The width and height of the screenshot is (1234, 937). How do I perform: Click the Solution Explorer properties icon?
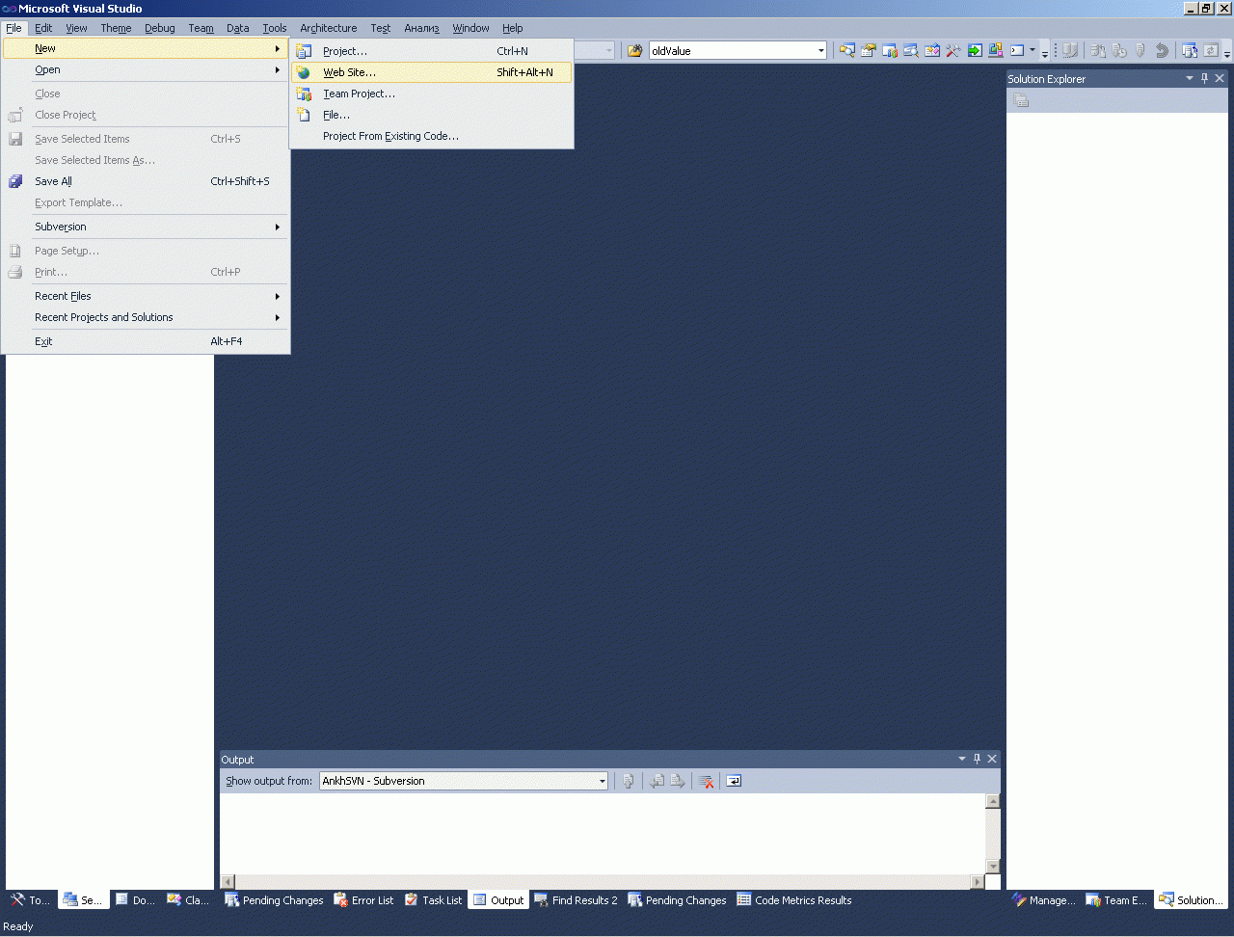point(1022,101)
